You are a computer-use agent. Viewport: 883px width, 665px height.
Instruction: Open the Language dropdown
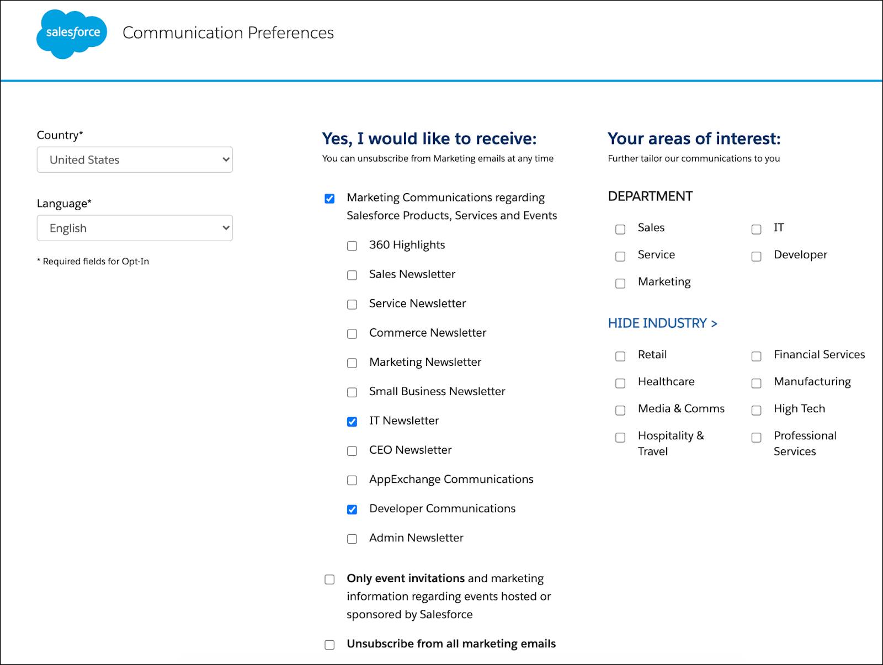(x=135, y=228)
